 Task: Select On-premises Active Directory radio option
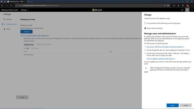coord(145,23)
